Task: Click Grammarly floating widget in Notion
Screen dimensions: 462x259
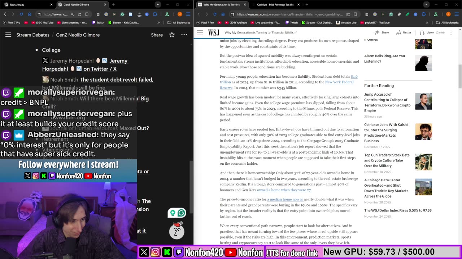Action: tap(177, 213)
